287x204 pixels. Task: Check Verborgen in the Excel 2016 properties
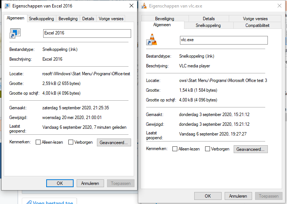[x=71, y=142]
